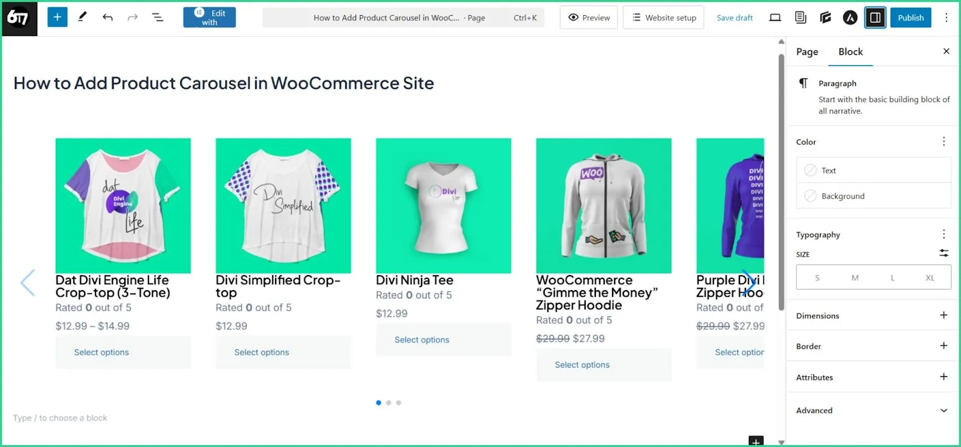Expand the Dimensions panel
This screenshot has width=961, height=447.
pyautogui.click(x=873, y=315)
